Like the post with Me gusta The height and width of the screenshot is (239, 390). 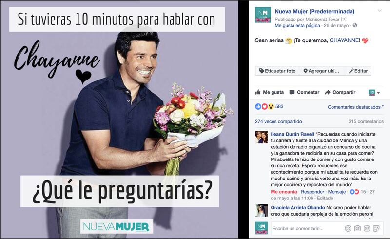coord(270,92)
